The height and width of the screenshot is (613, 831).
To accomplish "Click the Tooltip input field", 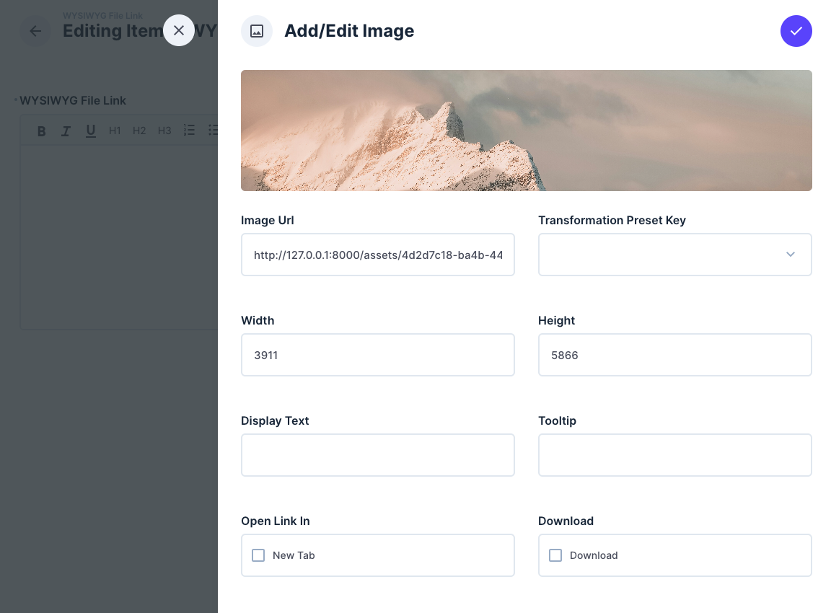I will pyautogui.click(x=674, y=455).
